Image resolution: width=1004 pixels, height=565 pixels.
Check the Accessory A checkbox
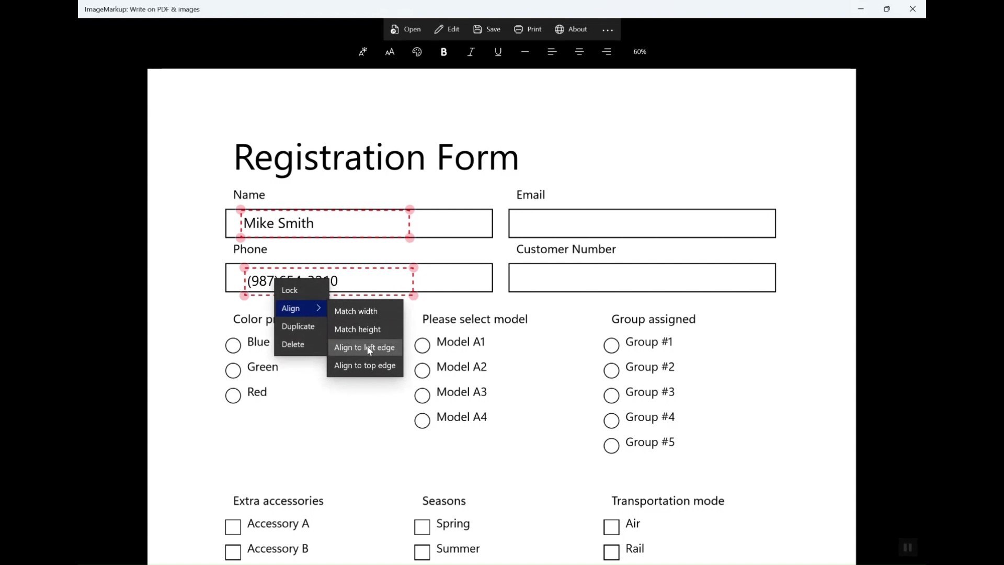tap(233, 527)
